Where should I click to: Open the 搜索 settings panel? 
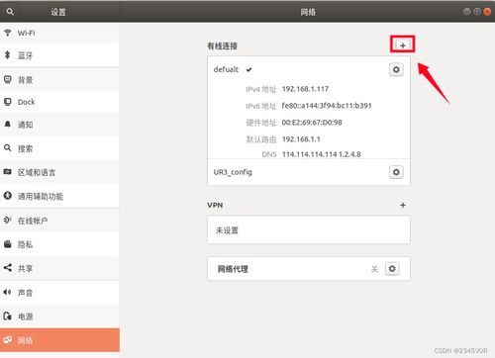pyautogui.click(x=59, y=148)
